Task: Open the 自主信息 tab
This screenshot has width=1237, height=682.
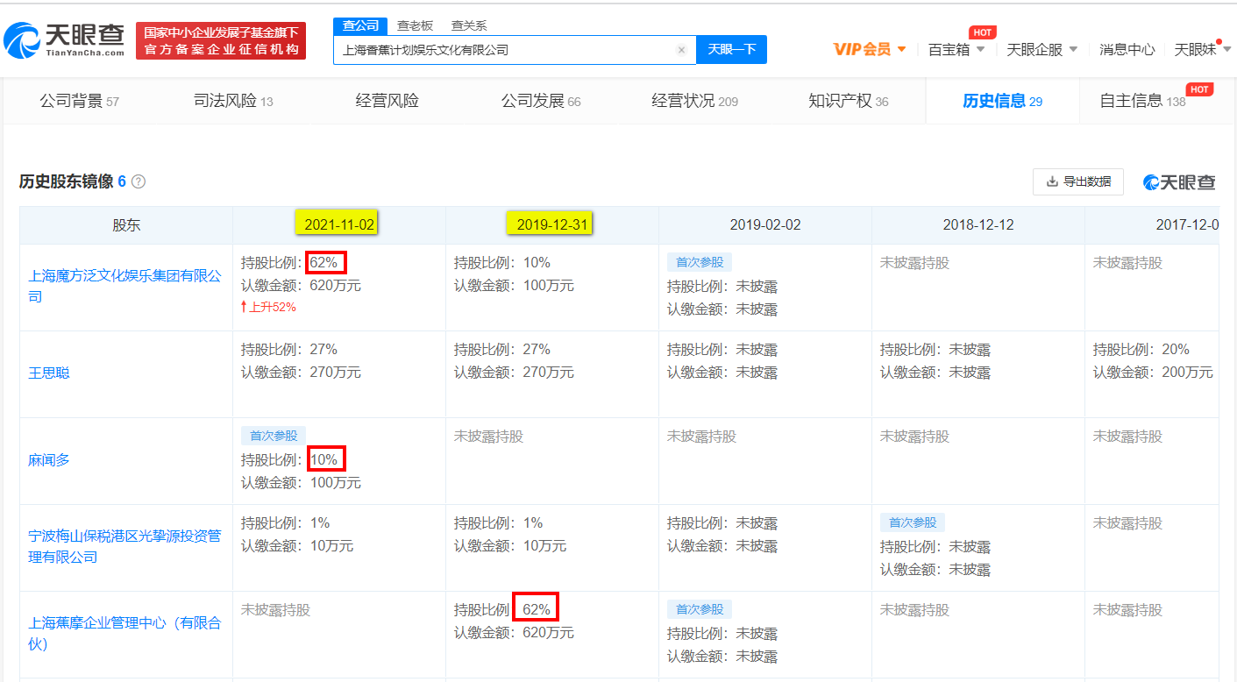Action: pos(1142,101)
